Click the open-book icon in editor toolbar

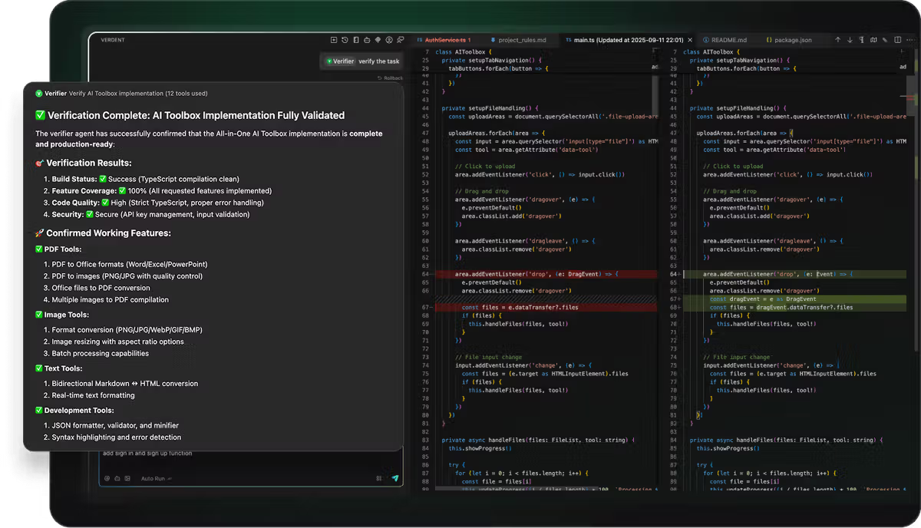pyautogui.click(x=874, y=40)
